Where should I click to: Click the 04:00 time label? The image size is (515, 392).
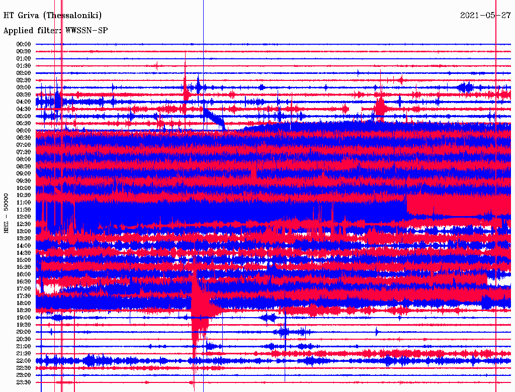pyautogui.click(x=24, y=102)
